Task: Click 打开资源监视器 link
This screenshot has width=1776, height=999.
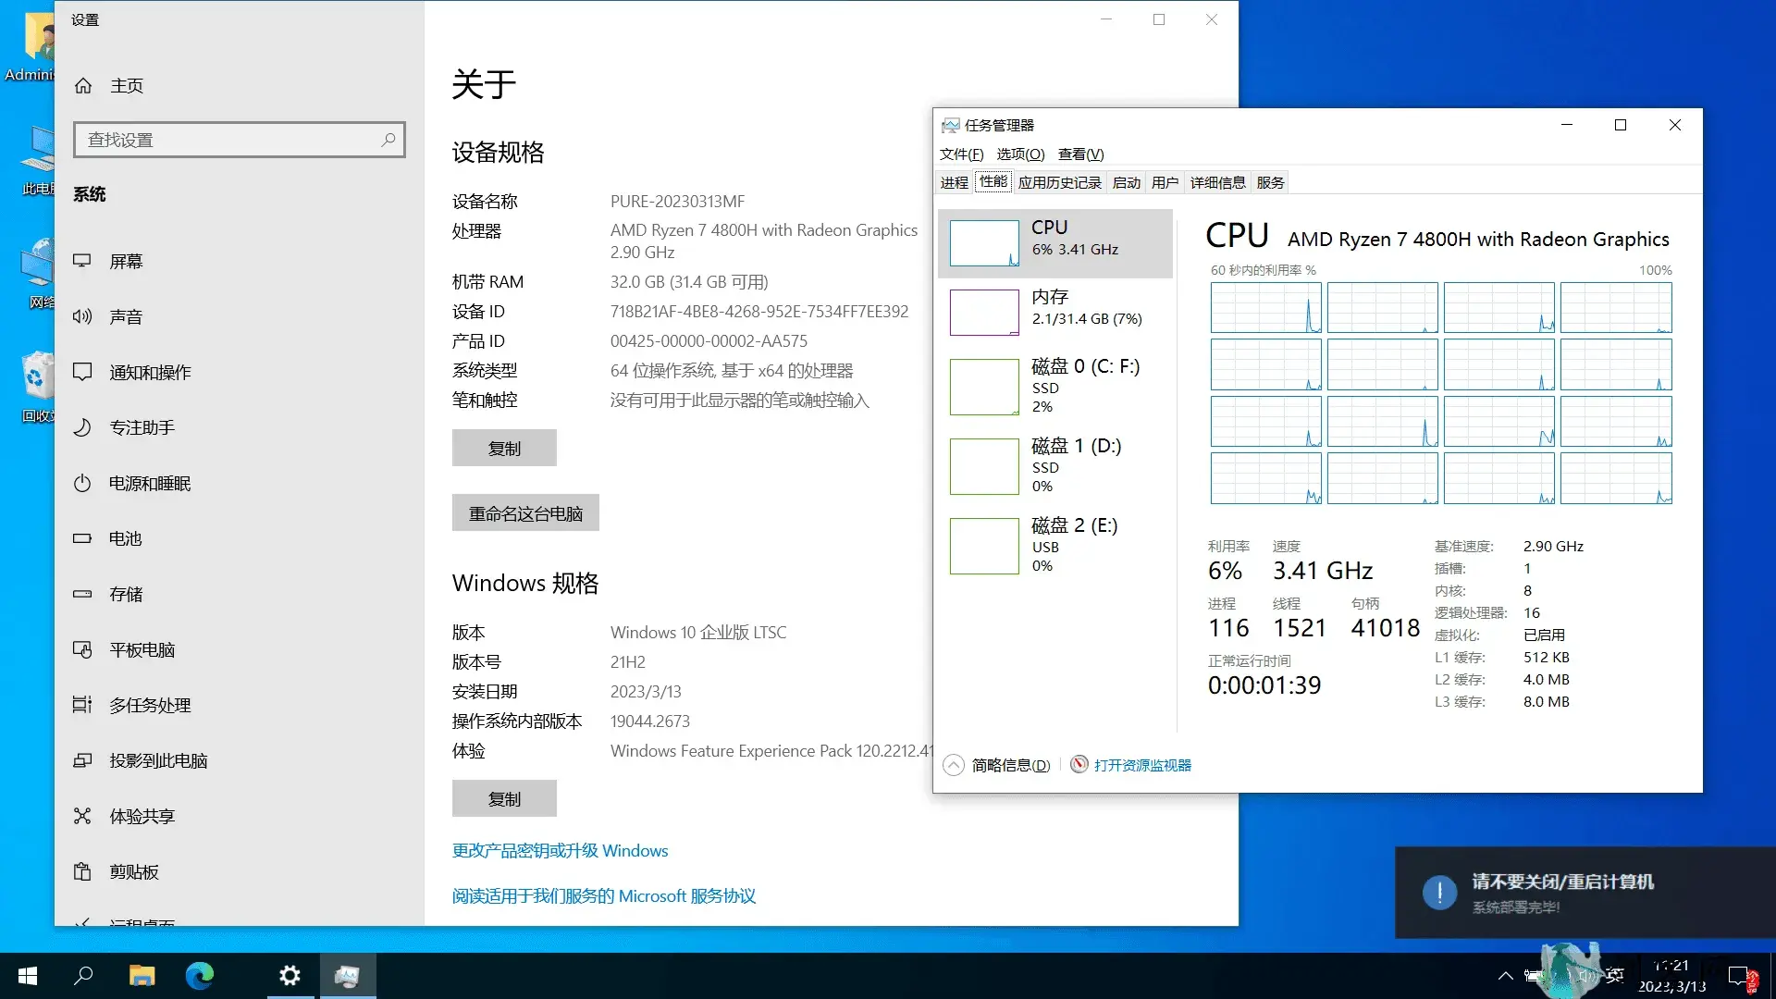Action: [1142, 765]
